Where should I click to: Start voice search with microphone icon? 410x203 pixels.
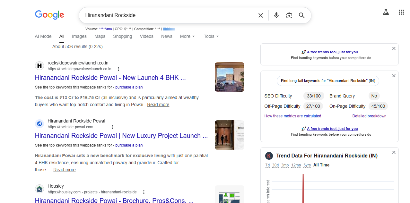click(x=276, y=15)
